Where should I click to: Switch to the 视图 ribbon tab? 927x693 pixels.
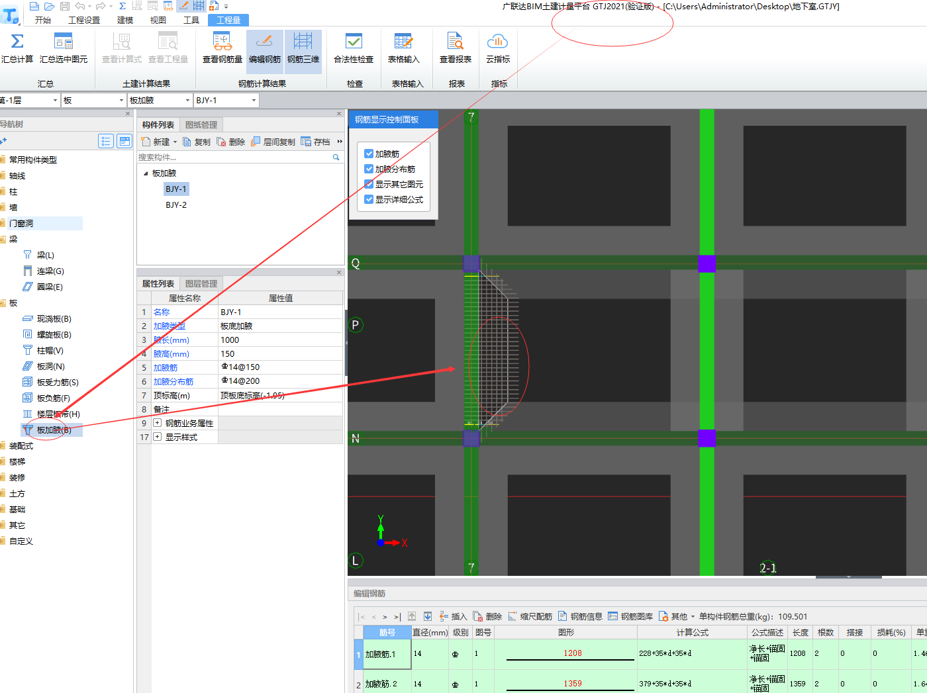pyautogui.click(x=158, y=20)
